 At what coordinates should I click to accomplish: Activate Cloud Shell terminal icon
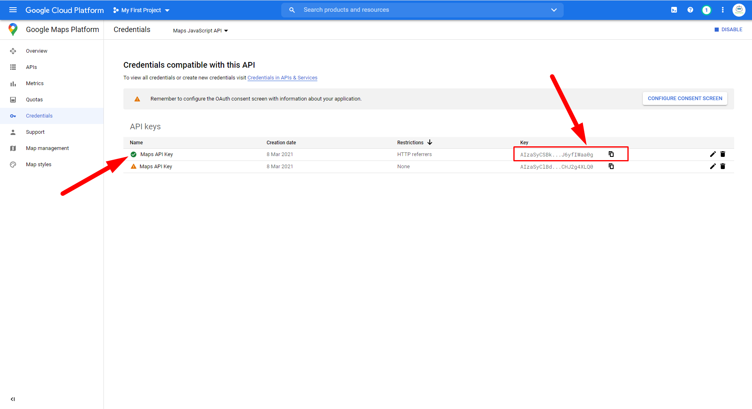pos(674,10)
